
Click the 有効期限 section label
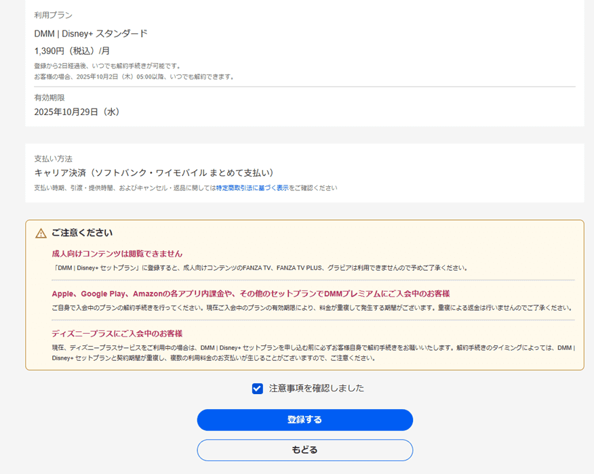tap(49, 98)
